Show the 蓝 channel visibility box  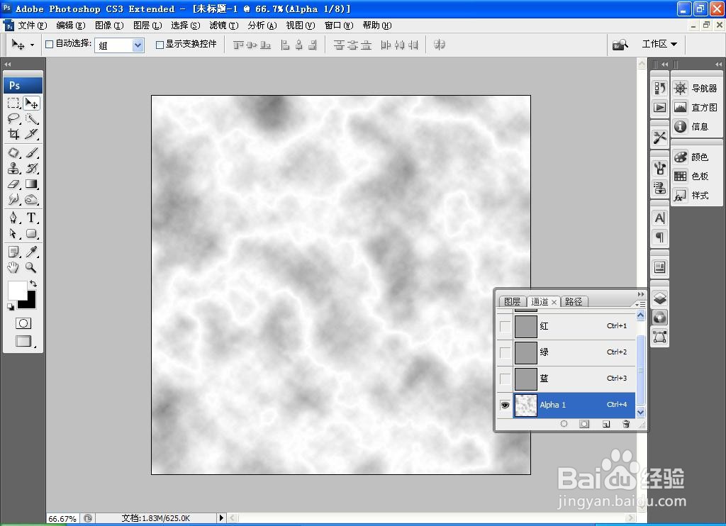coord(505,379)
